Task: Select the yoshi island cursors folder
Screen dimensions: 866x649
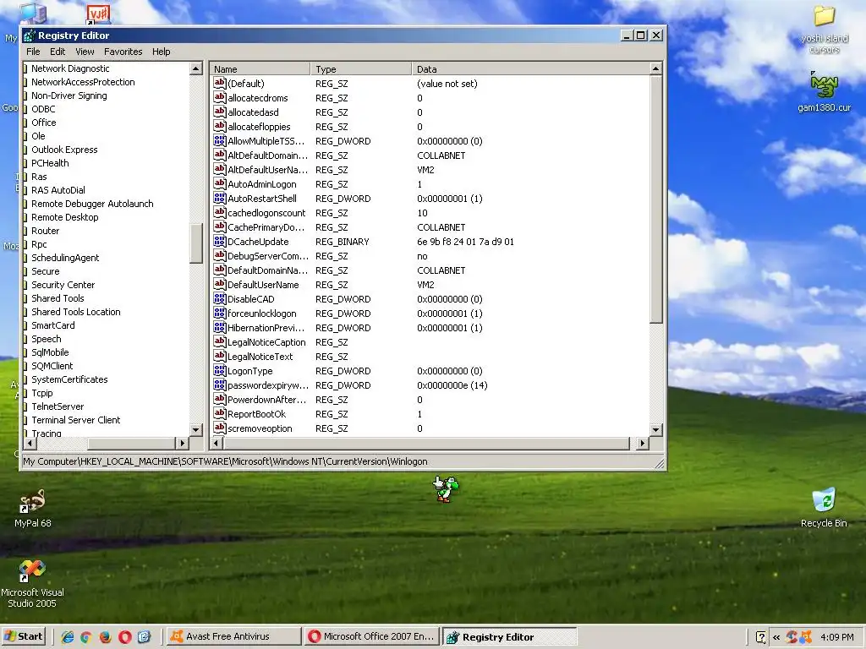Action: click(824, 29)
